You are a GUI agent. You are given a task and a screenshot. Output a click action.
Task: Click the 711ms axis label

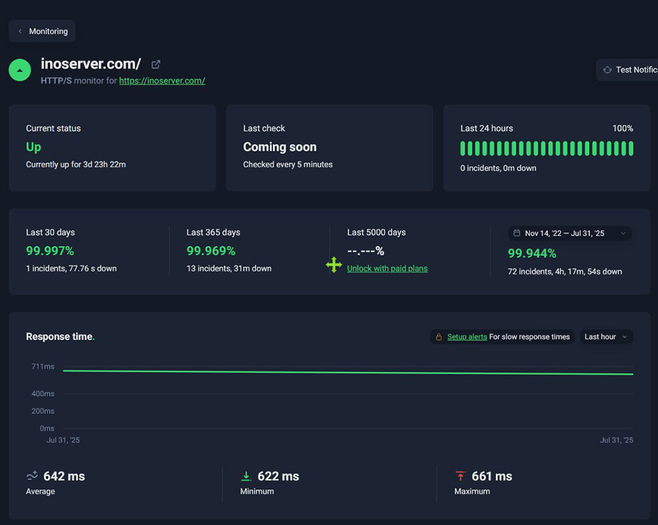43,366
